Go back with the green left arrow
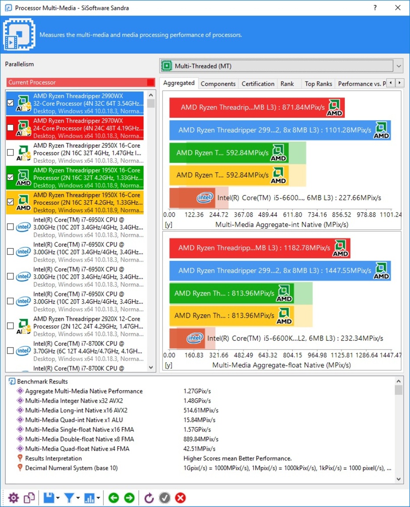The height and width of the screenshot is (507, 410). coord(114,497)
